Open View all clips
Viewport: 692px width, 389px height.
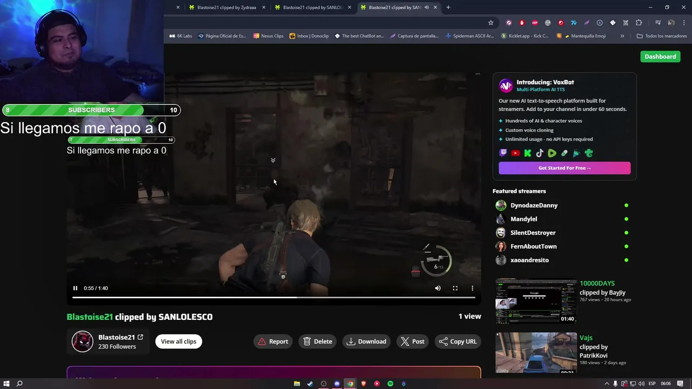click(x=178, y=341)
